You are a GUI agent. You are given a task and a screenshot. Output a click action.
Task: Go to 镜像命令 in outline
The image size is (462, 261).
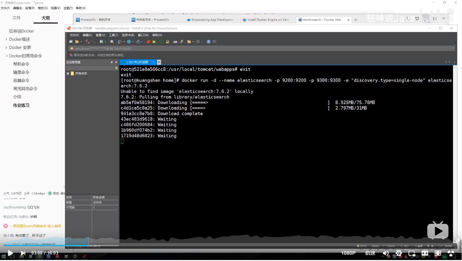pos(21,72)
